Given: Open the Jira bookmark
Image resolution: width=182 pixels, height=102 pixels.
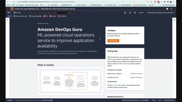Looking at the screenshot, I should 47,5.
